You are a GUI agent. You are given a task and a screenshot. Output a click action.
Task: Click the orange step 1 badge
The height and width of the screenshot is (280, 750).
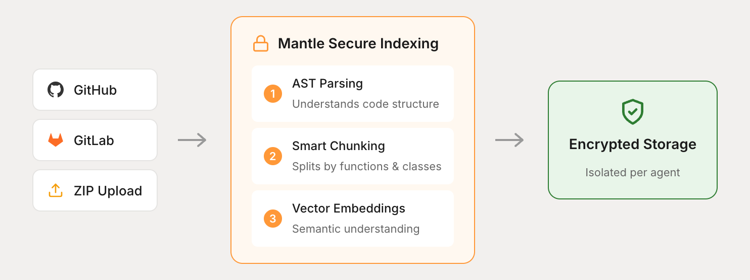[x=273, y=94]
